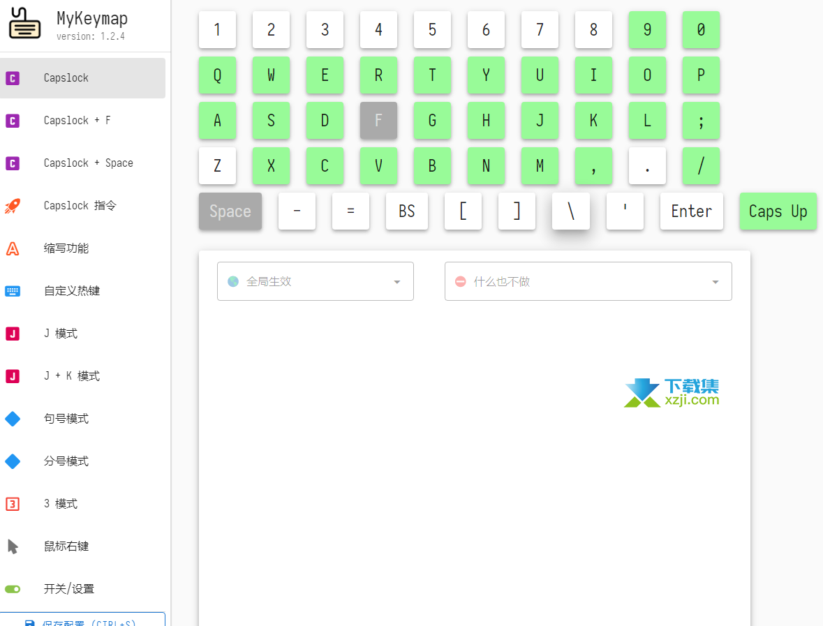
Task: Select the H key
Action: click(x=486, y=121)
